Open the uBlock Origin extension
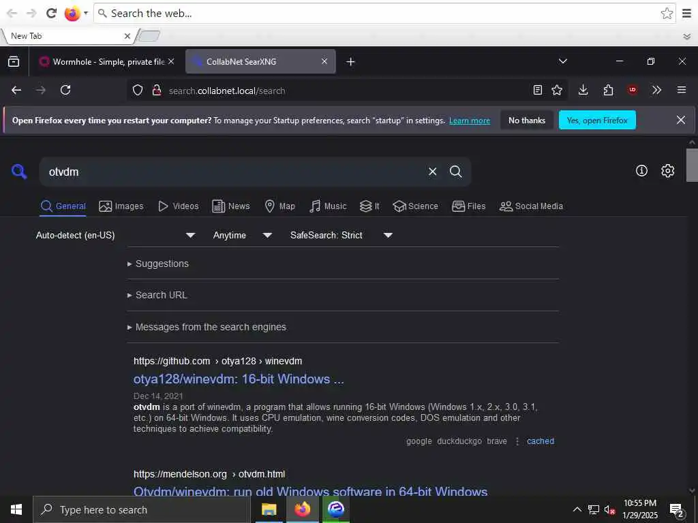 pyautogui.click(x=632, y=91)
